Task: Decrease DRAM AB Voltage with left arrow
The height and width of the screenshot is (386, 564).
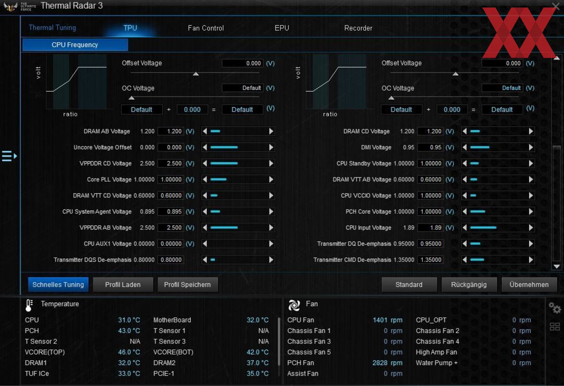Action: point(205,131)
